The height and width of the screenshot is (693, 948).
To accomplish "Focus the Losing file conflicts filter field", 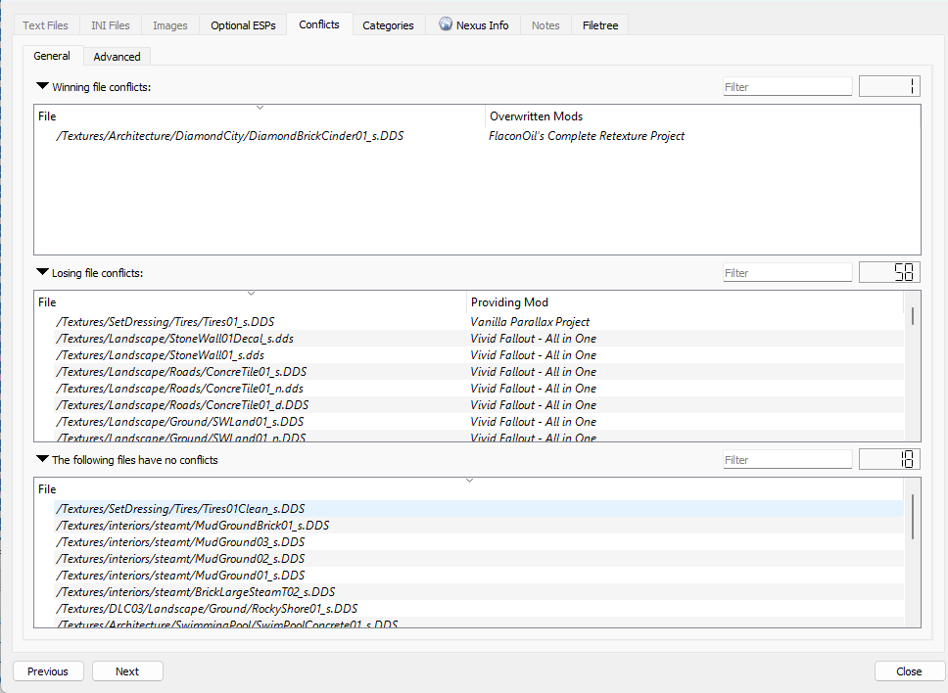I will point(787,272).
